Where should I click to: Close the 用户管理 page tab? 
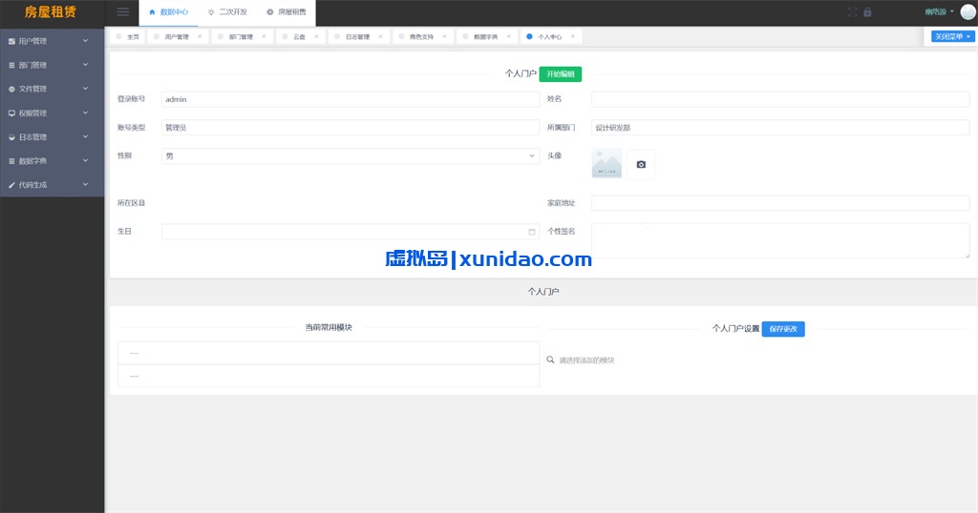click(x=200, y=37)
